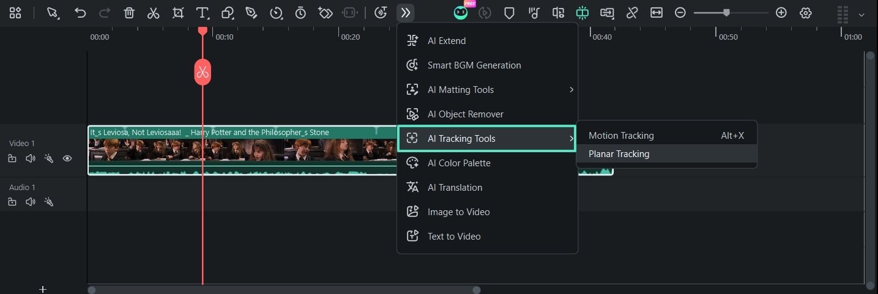Open the audio mixer/stretch icon
This screenshot has height=294, width=878.
click(558, 13)
